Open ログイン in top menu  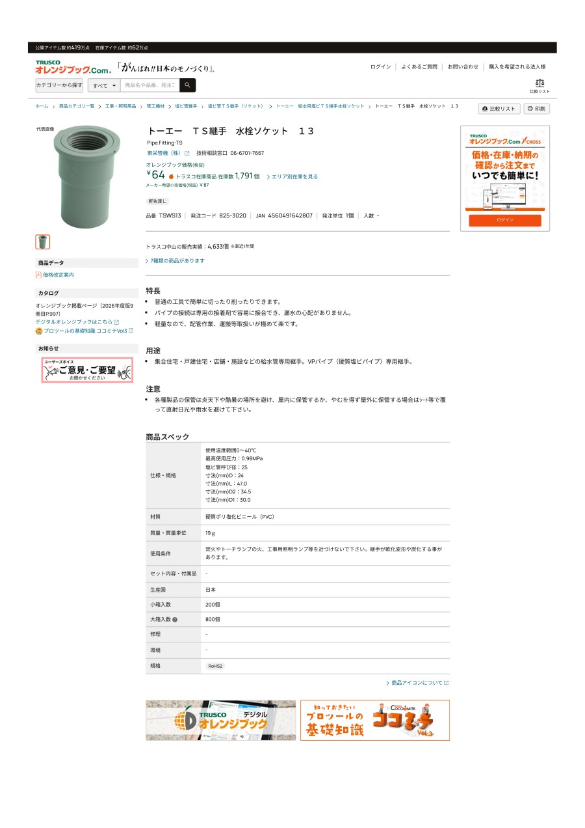(381, 66)
